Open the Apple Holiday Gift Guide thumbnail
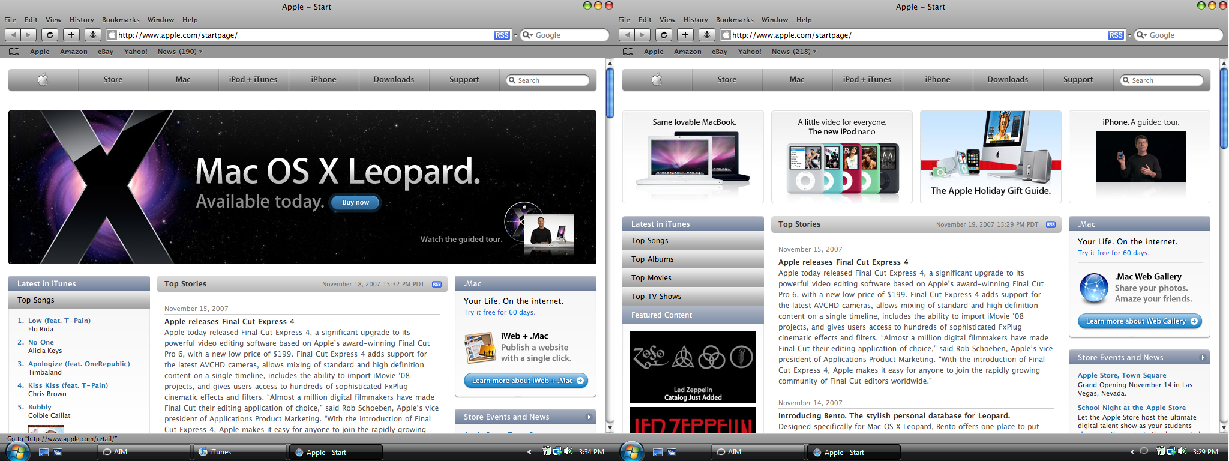 991,157
